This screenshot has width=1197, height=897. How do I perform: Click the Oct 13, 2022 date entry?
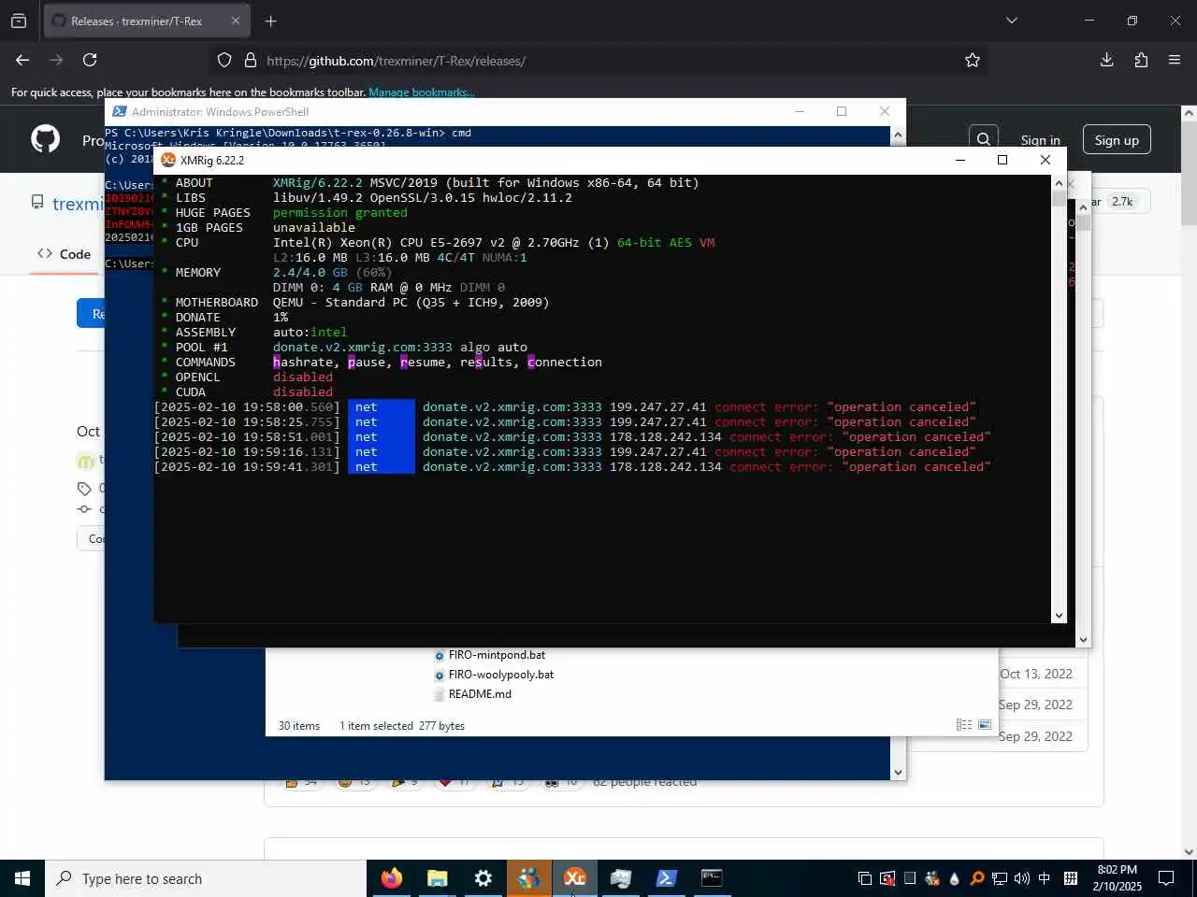point(1036,674)
